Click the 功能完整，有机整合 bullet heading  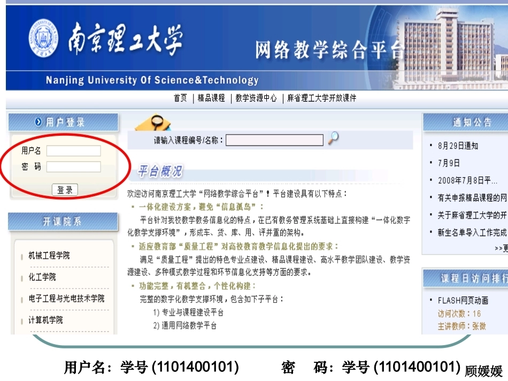pos(197,286)
